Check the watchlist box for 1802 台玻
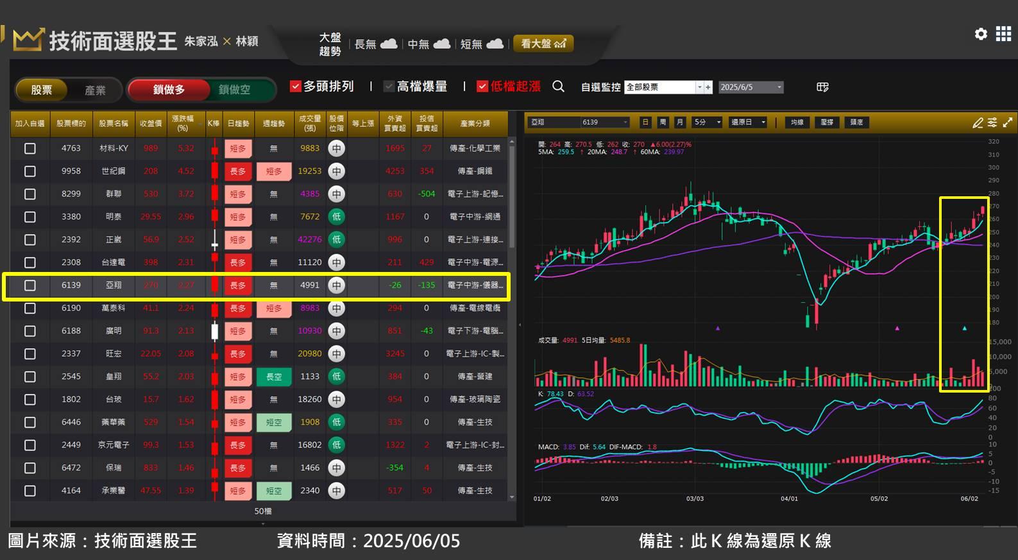Image resolution: width=1018 pixels, height=560 pixels. (x=30, y=399)
